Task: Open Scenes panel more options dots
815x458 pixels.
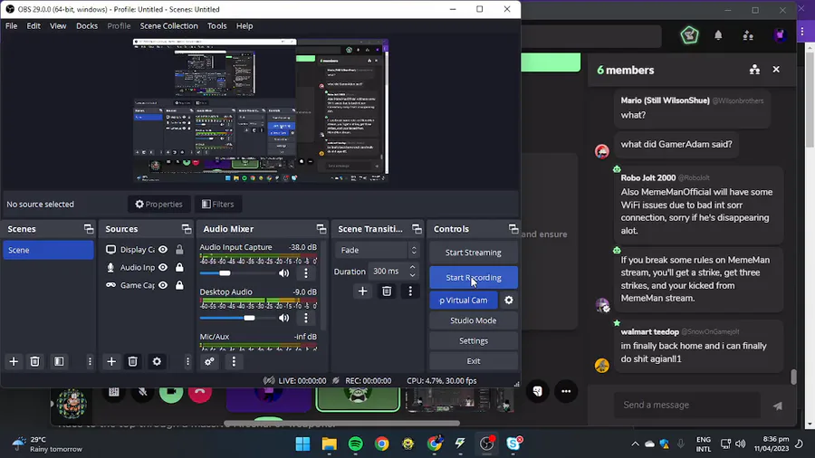Action: (90, 361)
